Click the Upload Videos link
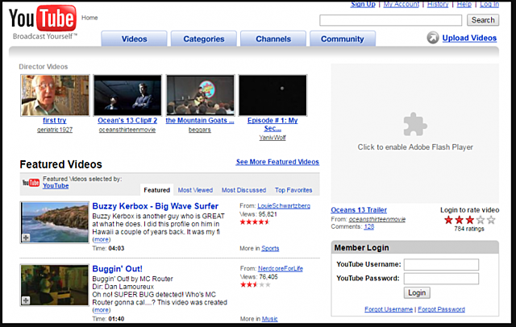The width and height of the screenshot is (516, 327). 469,38
